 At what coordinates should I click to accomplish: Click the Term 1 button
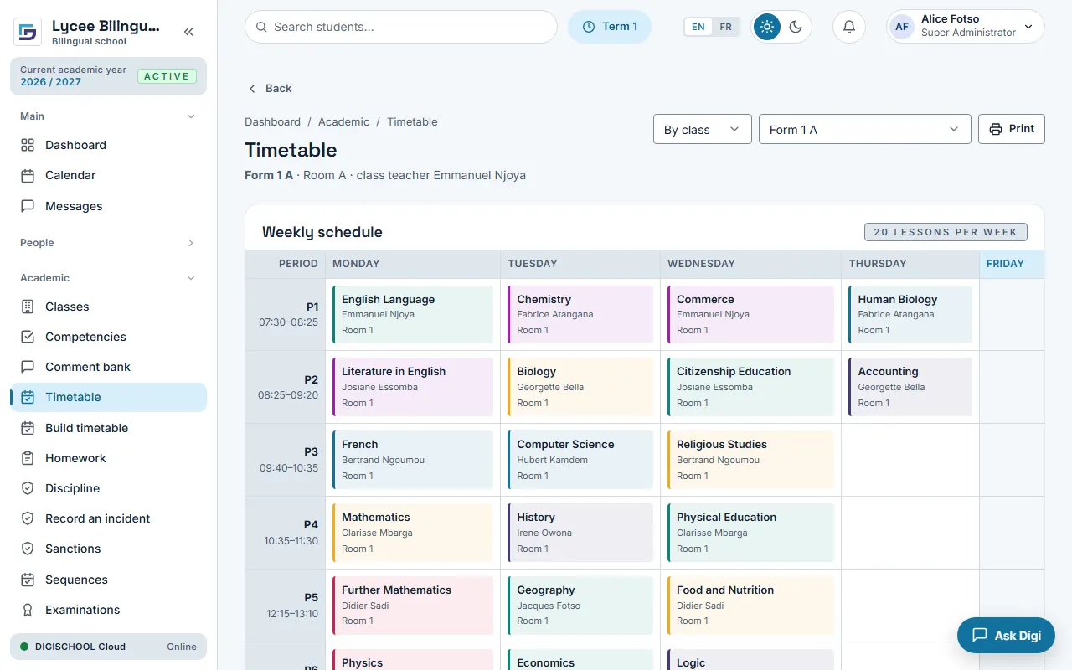click(610, 27)
